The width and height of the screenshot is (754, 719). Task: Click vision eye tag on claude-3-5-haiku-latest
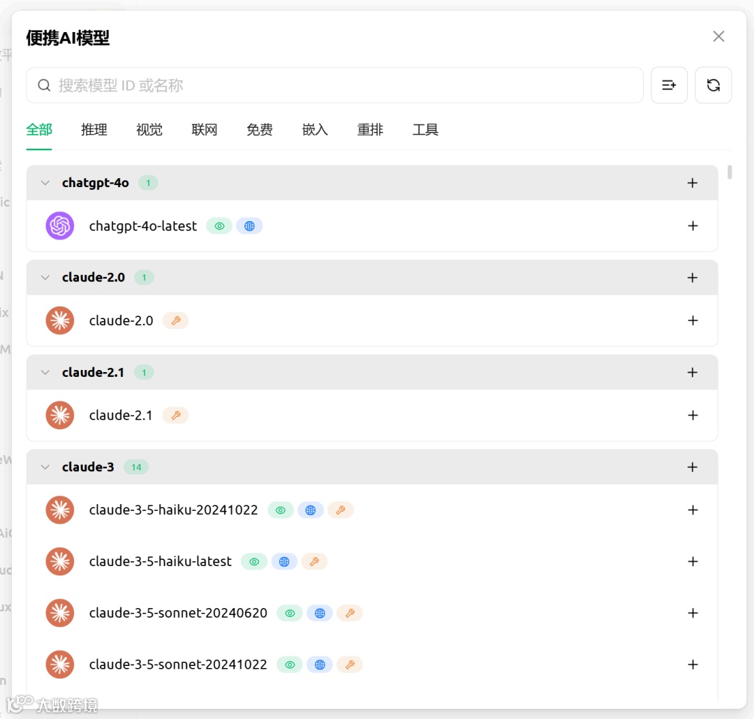coord(254,561)
